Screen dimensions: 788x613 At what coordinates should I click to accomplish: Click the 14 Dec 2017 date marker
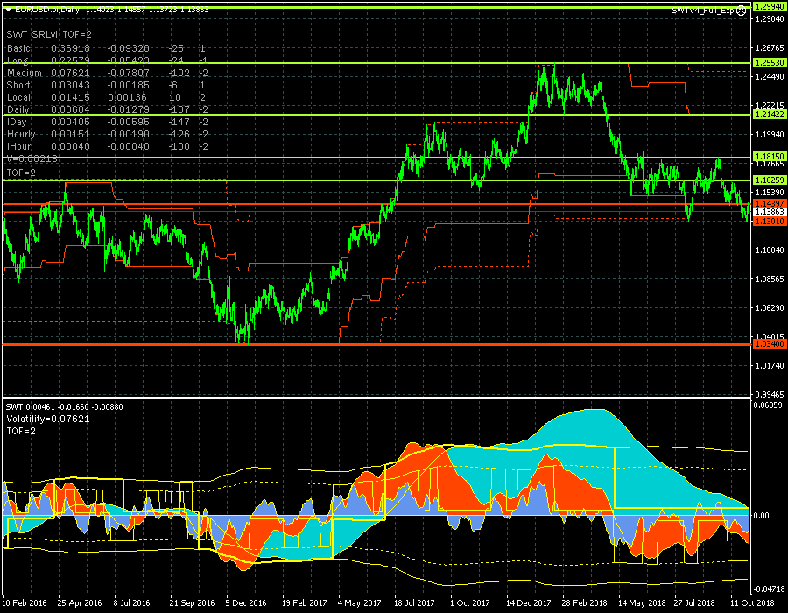tap(530, 602)
